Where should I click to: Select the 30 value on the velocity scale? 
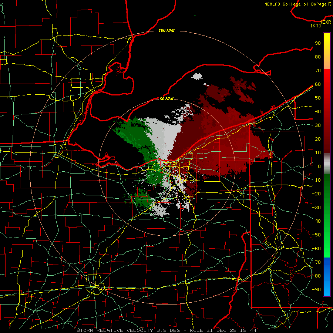(318, 125)
